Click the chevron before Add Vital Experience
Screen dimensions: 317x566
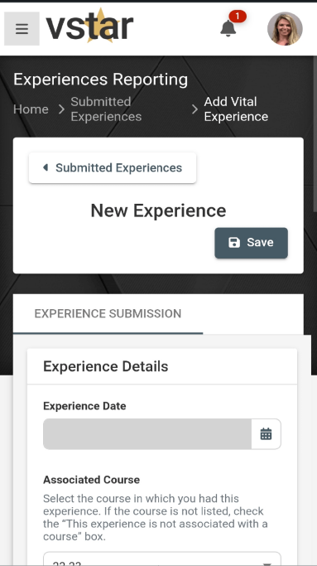[x=195, y=109]
